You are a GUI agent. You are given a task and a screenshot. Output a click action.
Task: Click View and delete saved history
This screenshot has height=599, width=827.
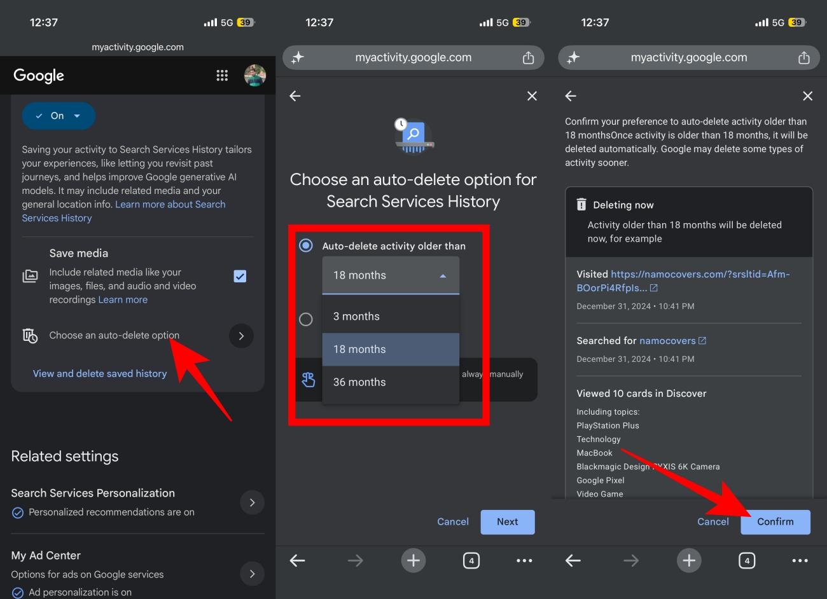[100, 373]
